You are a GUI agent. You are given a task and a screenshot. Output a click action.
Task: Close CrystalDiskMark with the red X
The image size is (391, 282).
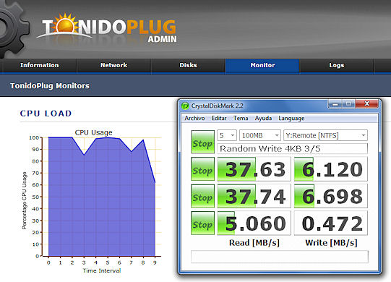[367, 103]
